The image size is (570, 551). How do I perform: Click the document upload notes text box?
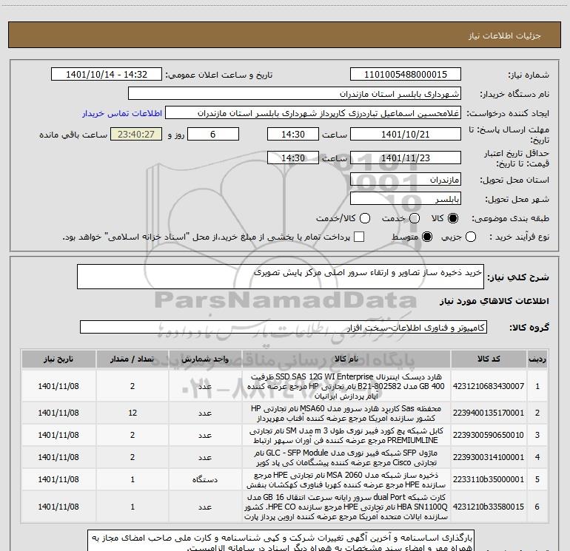281,541
